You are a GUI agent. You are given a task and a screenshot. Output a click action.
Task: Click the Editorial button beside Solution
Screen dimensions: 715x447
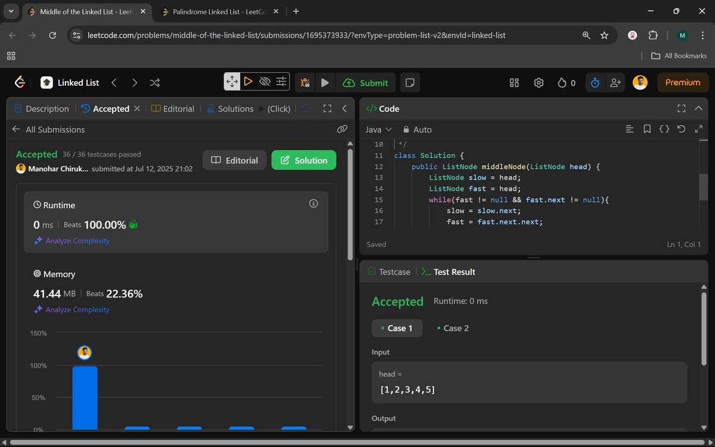pyautogui.click(x=235, y=160)
